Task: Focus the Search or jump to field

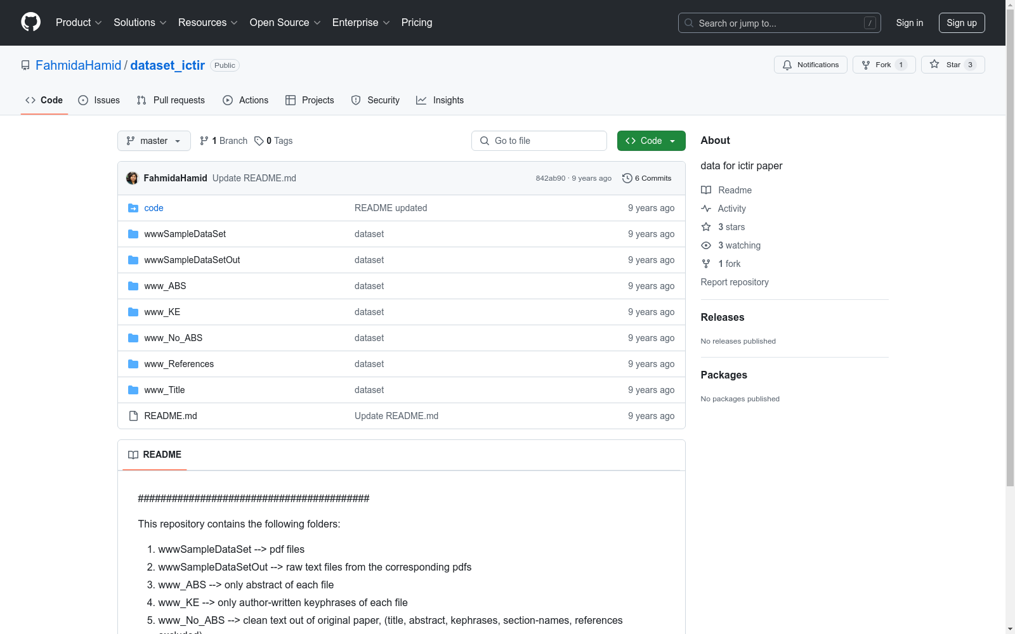Action: (780, 23)
